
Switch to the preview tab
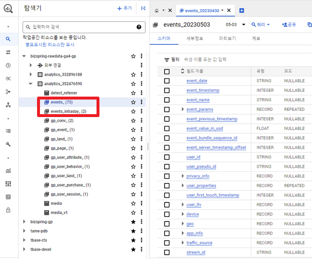tap(228, 39)
